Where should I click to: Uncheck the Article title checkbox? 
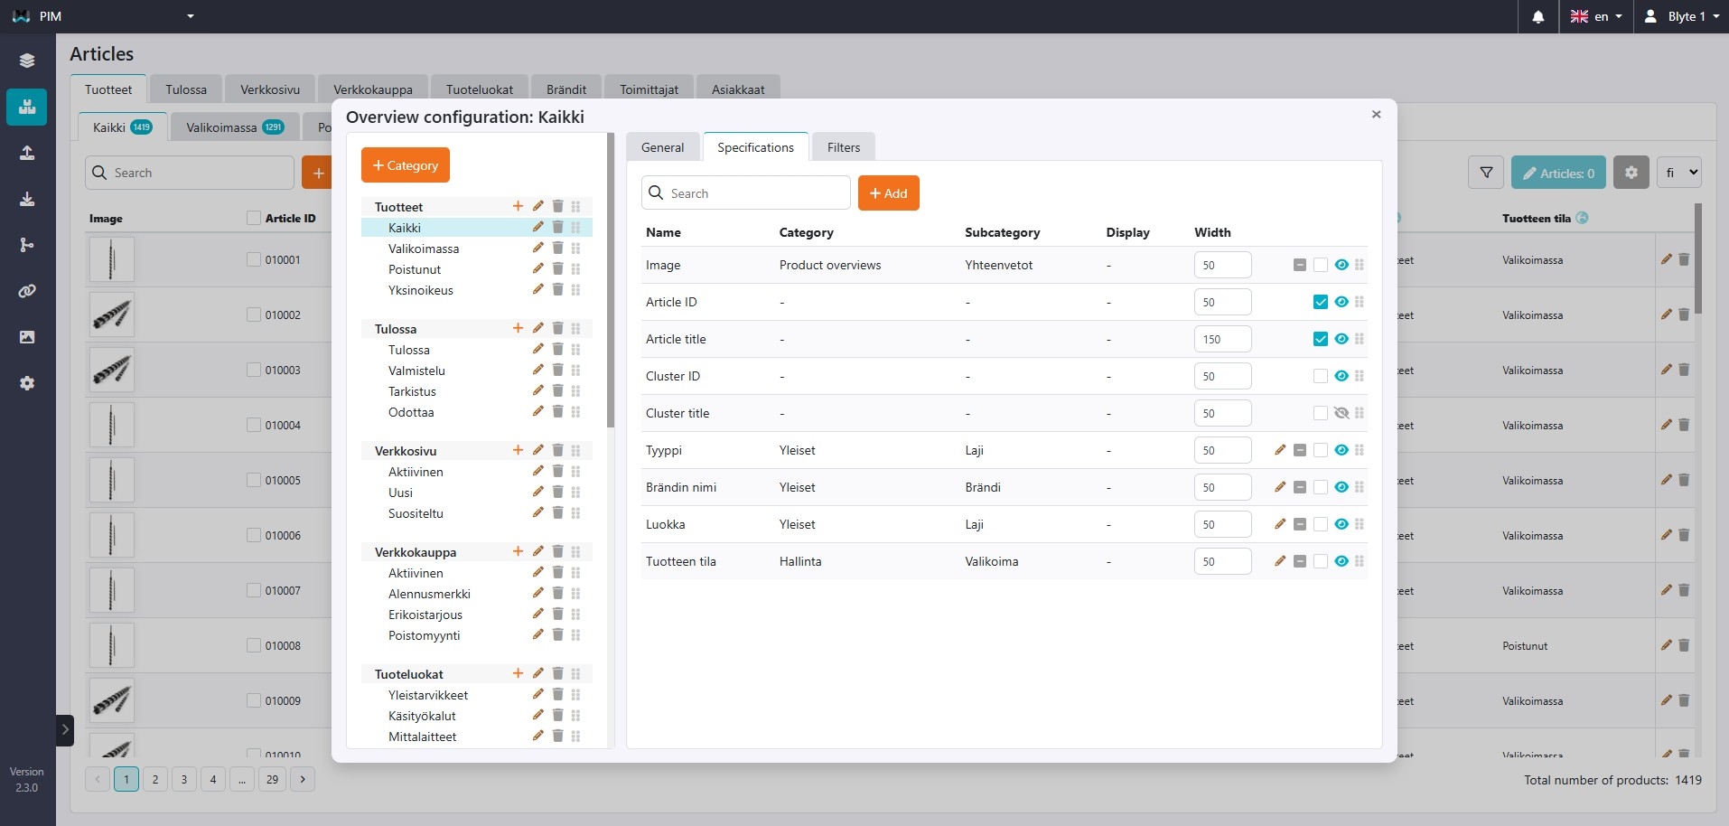coord(1320,339)
